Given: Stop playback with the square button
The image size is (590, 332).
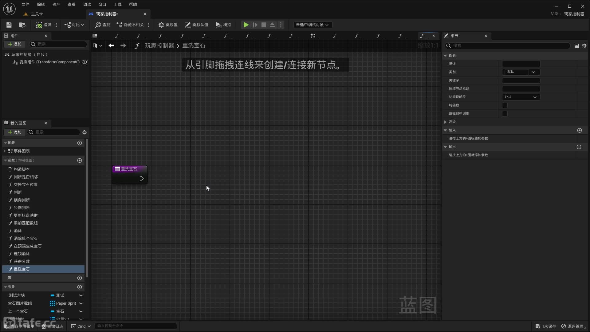Looking at the screenshot, I should (264, 25).
